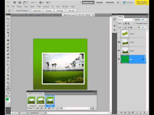Delete layer using the Layers trash icon

pyautogui.click(x=144, y=112)
